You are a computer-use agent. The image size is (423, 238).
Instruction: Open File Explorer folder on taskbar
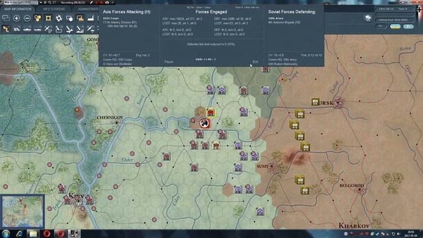coord(33,233)
